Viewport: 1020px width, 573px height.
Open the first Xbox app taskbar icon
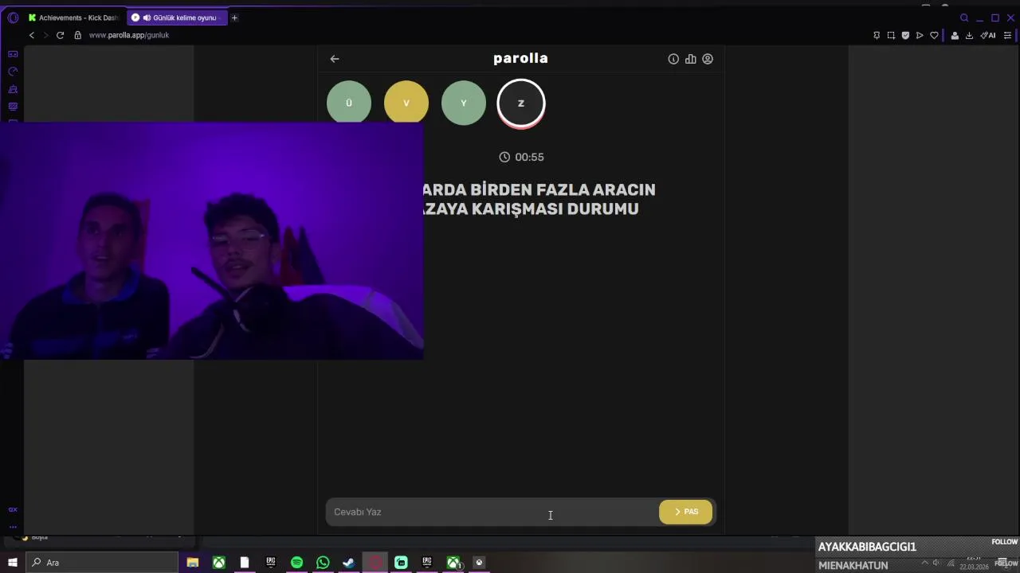pyautogui.click(x=218, y=563)
